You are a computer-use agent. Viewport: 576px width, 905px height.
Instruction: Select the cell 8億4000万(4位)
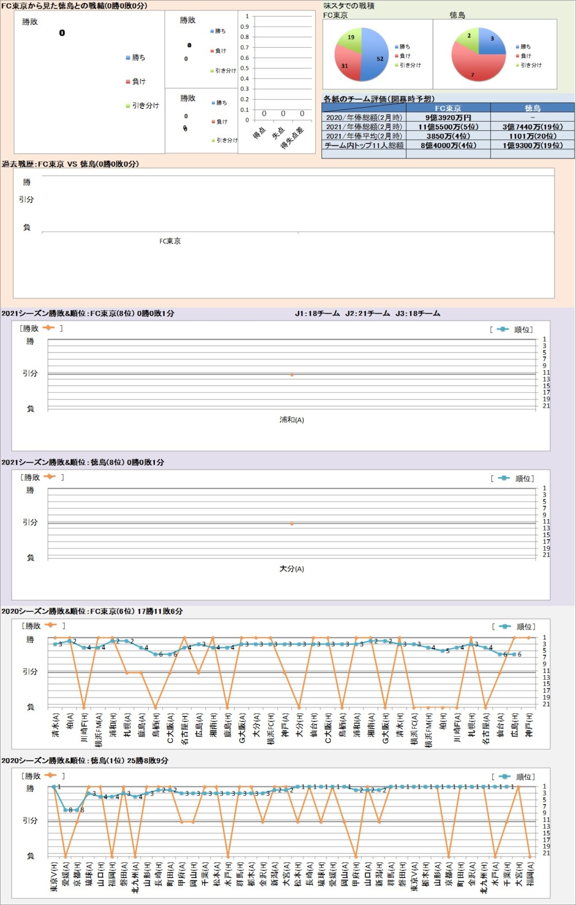448,145
